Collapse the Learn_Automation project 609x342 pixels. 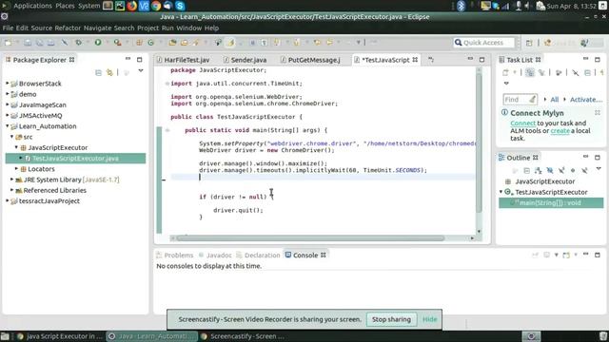pyautogui.click(x=7, y=126)
